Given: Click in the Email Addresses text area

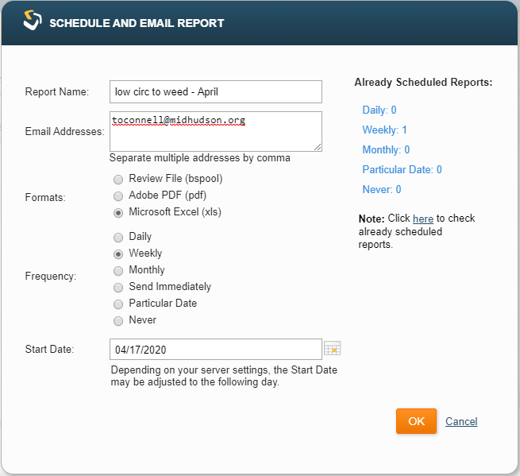Looking at the screenshot, I should [216, 131].
